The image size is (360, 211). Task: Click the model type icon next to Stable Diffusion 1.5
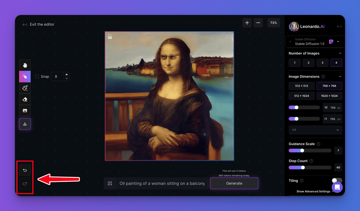(331, 42)
